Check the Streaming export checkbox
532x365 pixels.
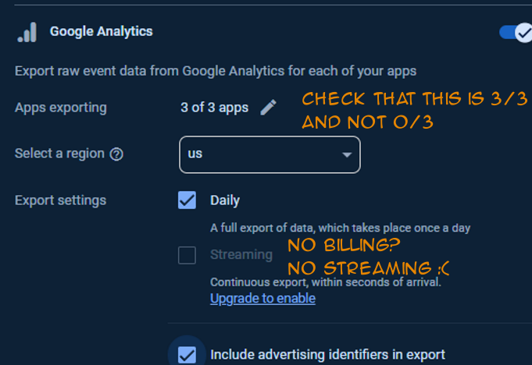pos(187,255)
